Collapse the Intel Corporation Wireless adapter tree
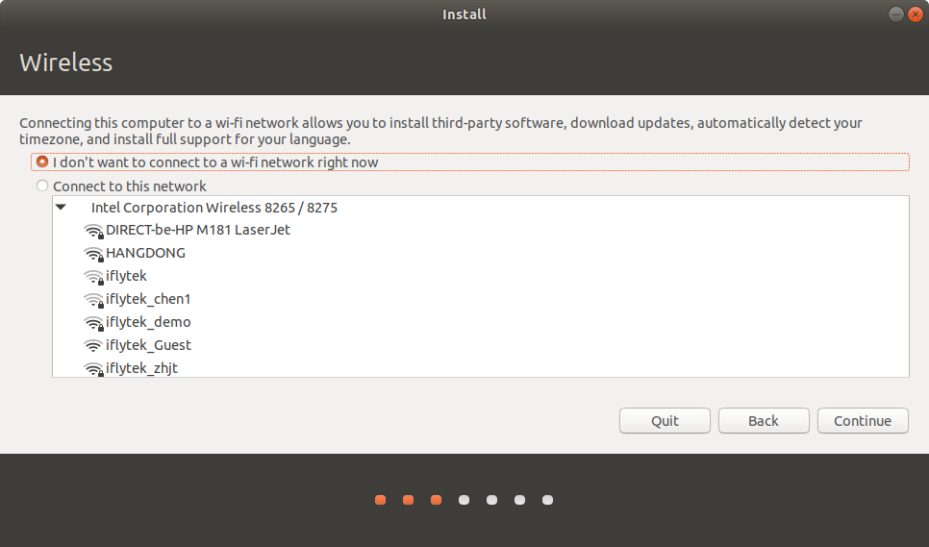Screen dimensions: 929x547 [61, 208]
